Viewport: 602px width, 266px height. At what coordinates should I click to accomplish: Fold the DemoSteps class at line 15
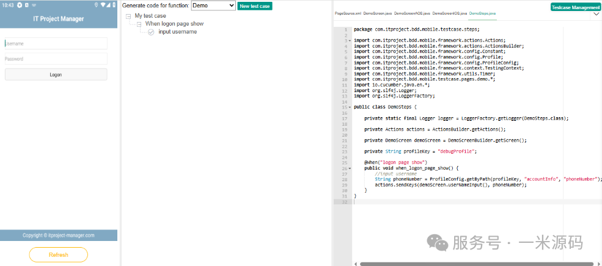350,107
